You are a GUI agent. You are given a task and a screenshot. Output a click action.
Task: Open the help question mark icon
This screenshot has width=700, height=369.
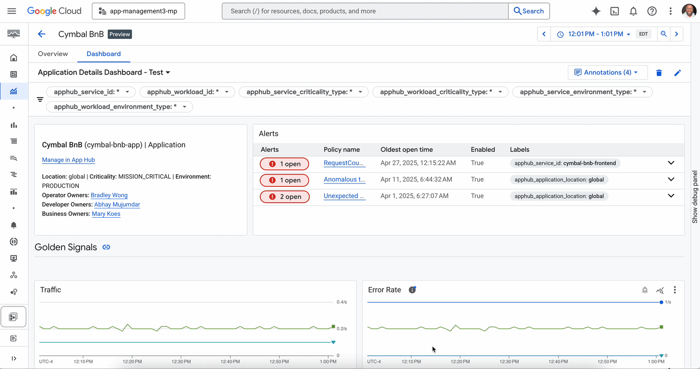point(652,11)
